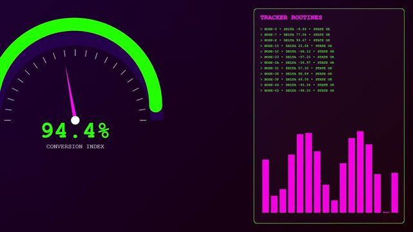Click the NODE-15 log entry
Image resolution: width=413 pixels, height=232 pixels.
click(x=296, y=46)
